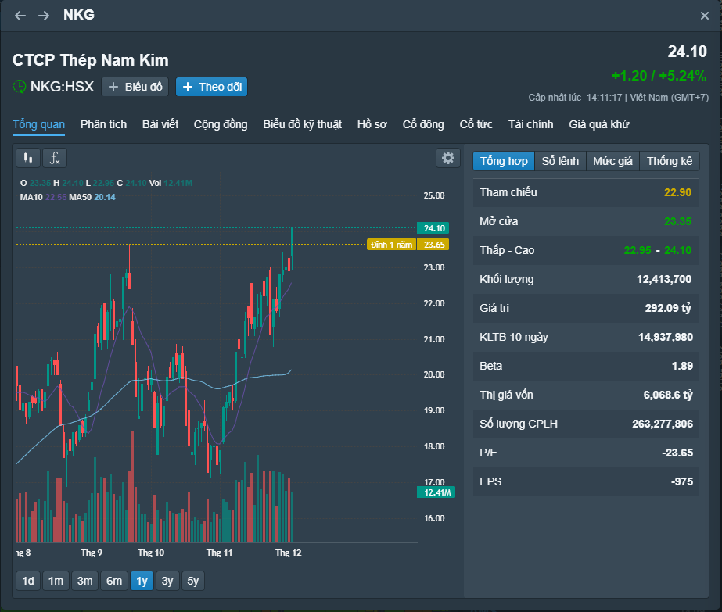Click the company name CTCP Thép Nam Kim
Viewport: 722px width, 612px height.
(90, 60)
